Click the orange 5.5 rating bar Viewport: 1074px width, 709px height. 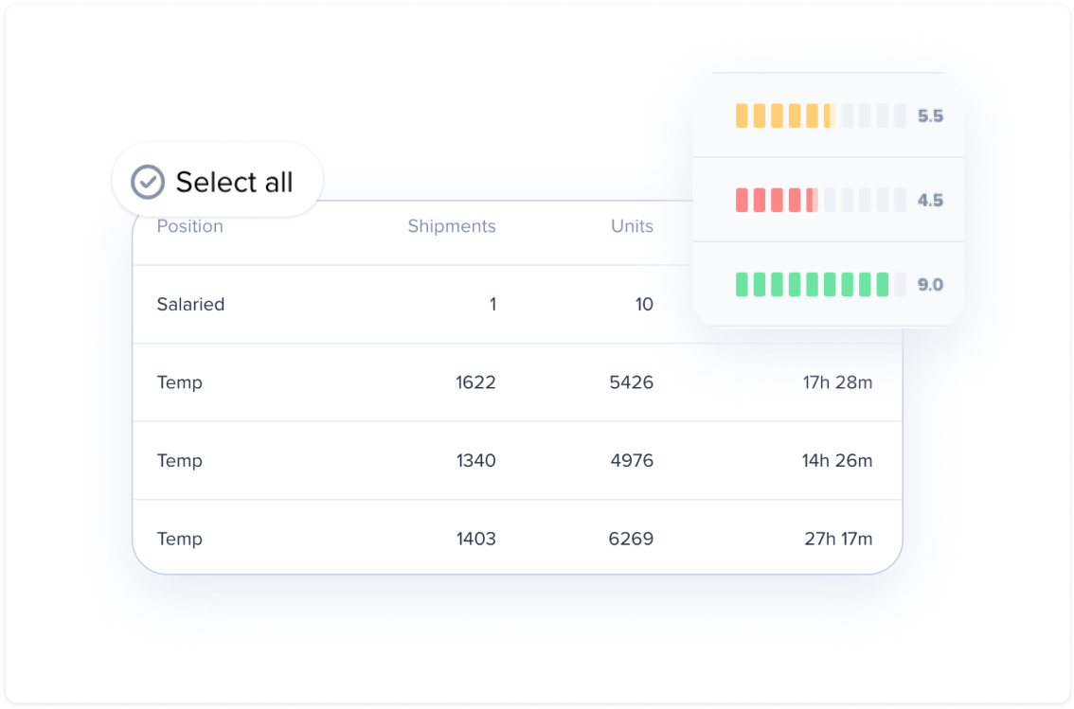[820, 115]
